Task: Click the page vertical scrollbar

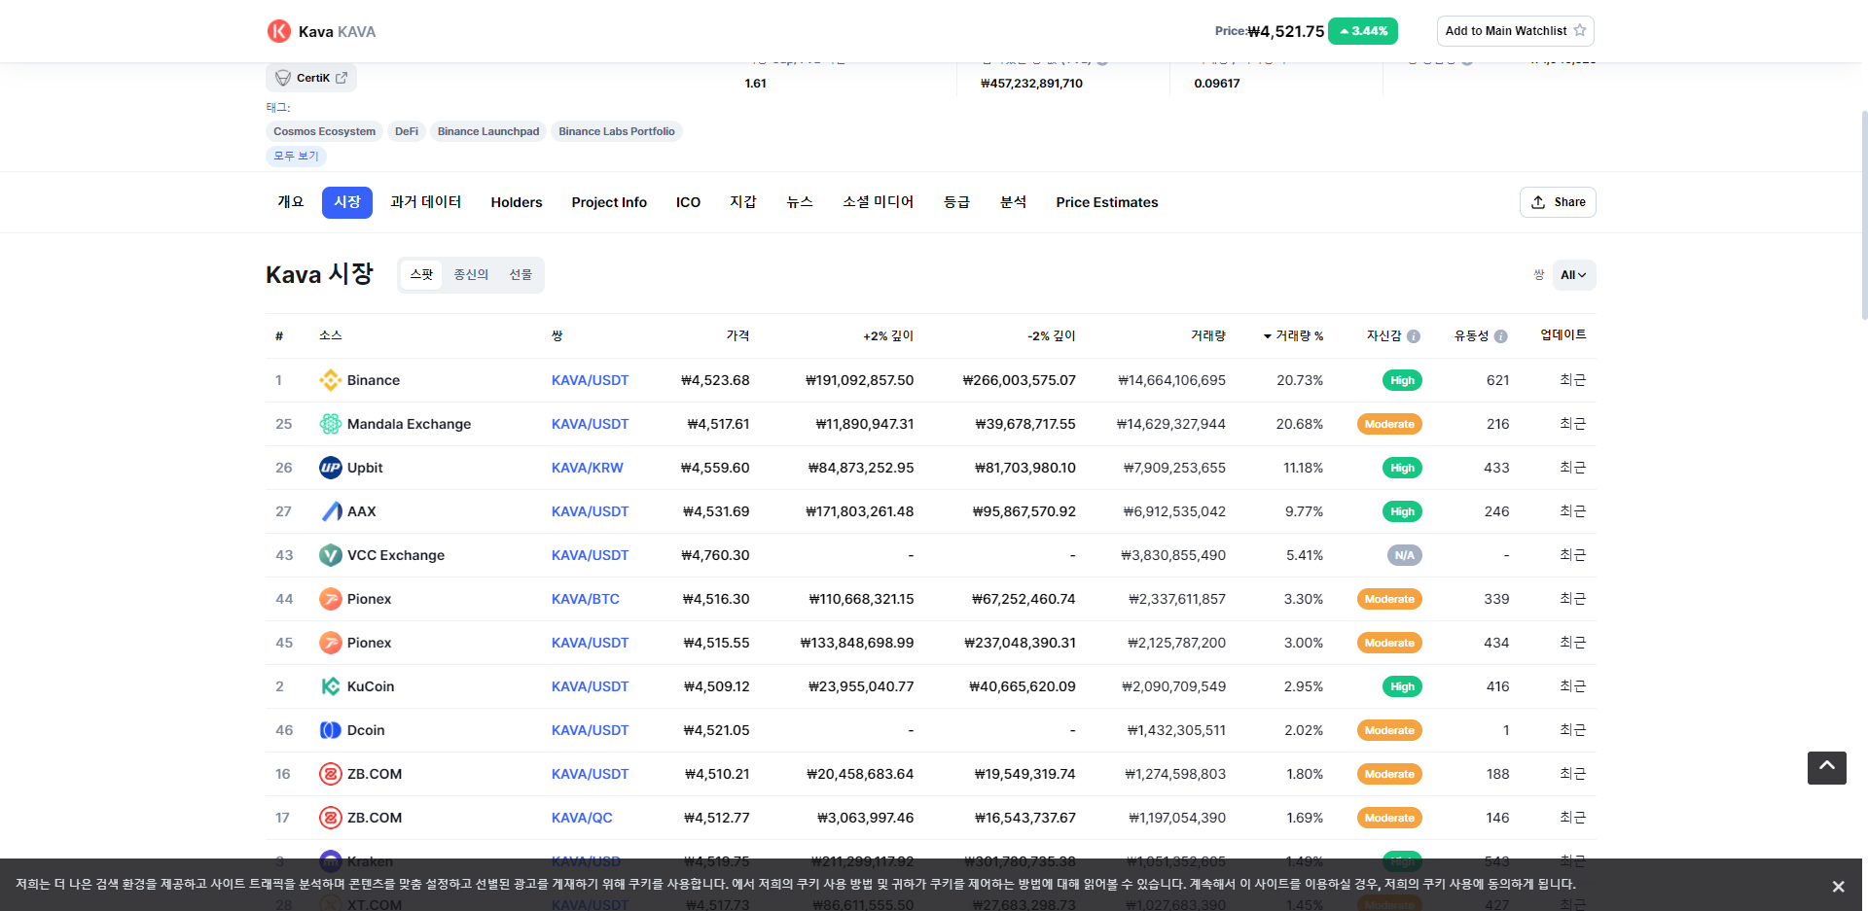Action: 1864,214
